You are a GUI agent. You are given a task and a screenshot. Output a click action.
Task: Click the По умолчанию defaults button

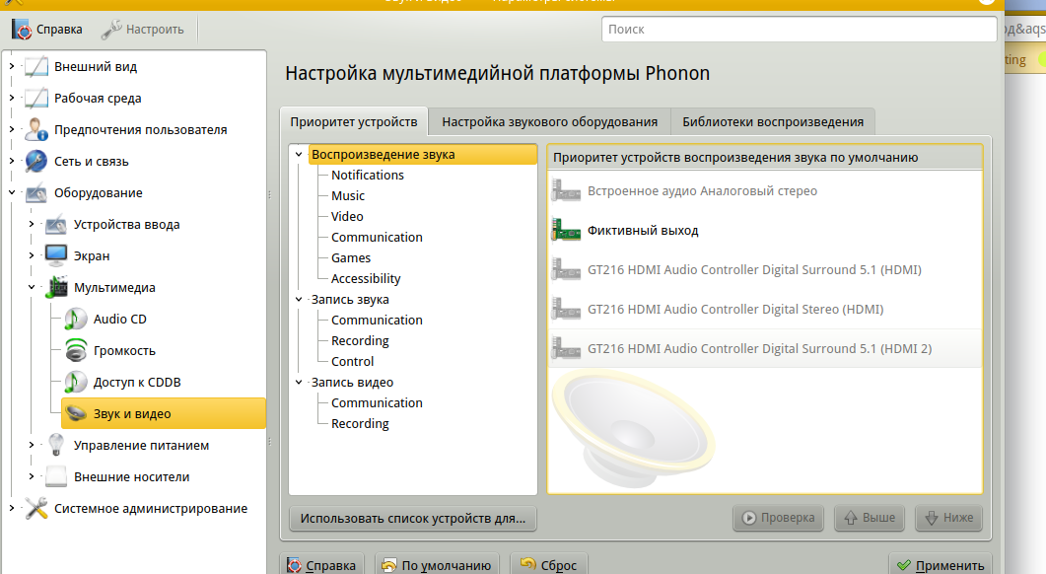[x=437, y=565]
